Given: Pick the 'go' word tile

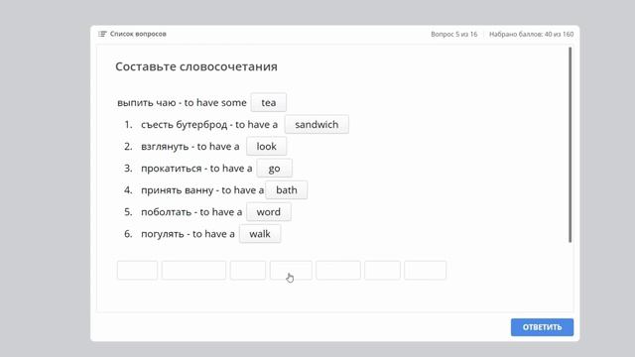Looking at the screenshot, I should point(274,168).
